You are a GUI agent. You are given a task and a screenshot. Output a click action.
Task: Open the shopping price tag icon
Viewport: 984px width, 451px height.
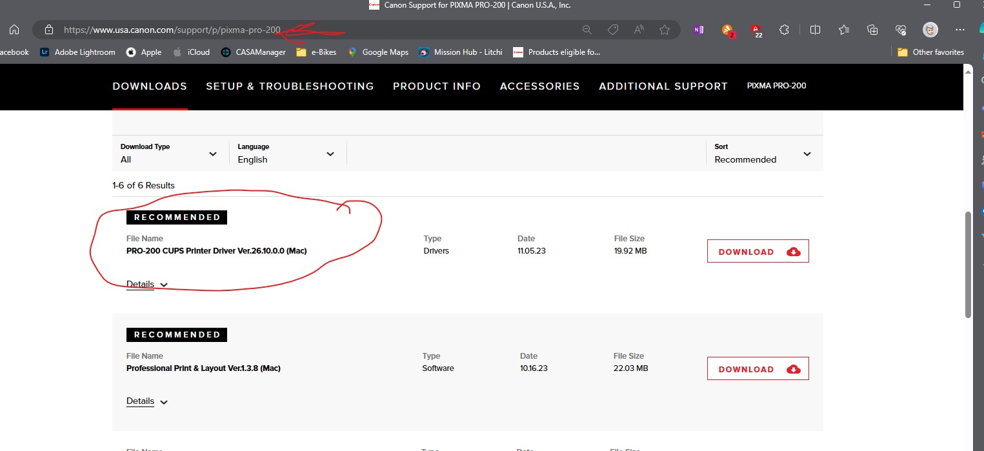coord(613,30)
